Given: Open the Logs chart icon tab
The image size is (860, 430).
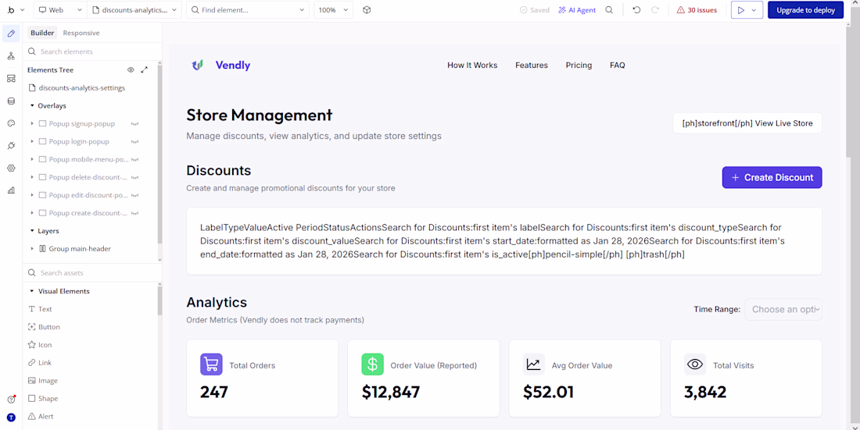Looking at the screenshot, I should tap(11, 190).
